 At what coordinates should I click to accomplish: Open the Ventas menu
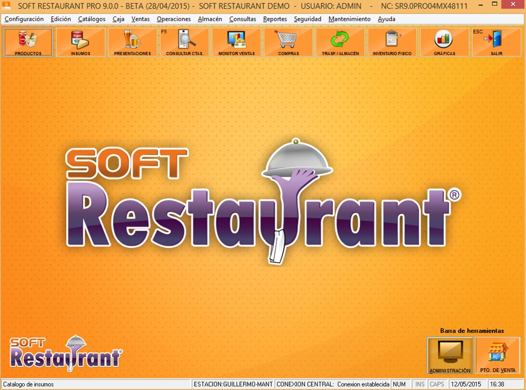[x=141, y=19]
